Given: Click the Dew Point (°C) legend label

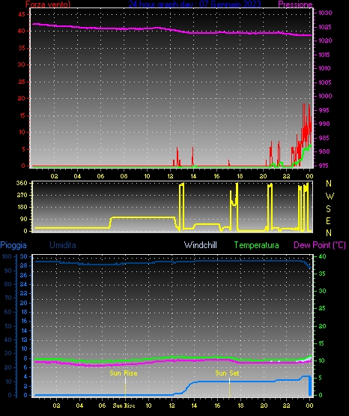Looking at the screenshot, I should (x=320, y=245).
